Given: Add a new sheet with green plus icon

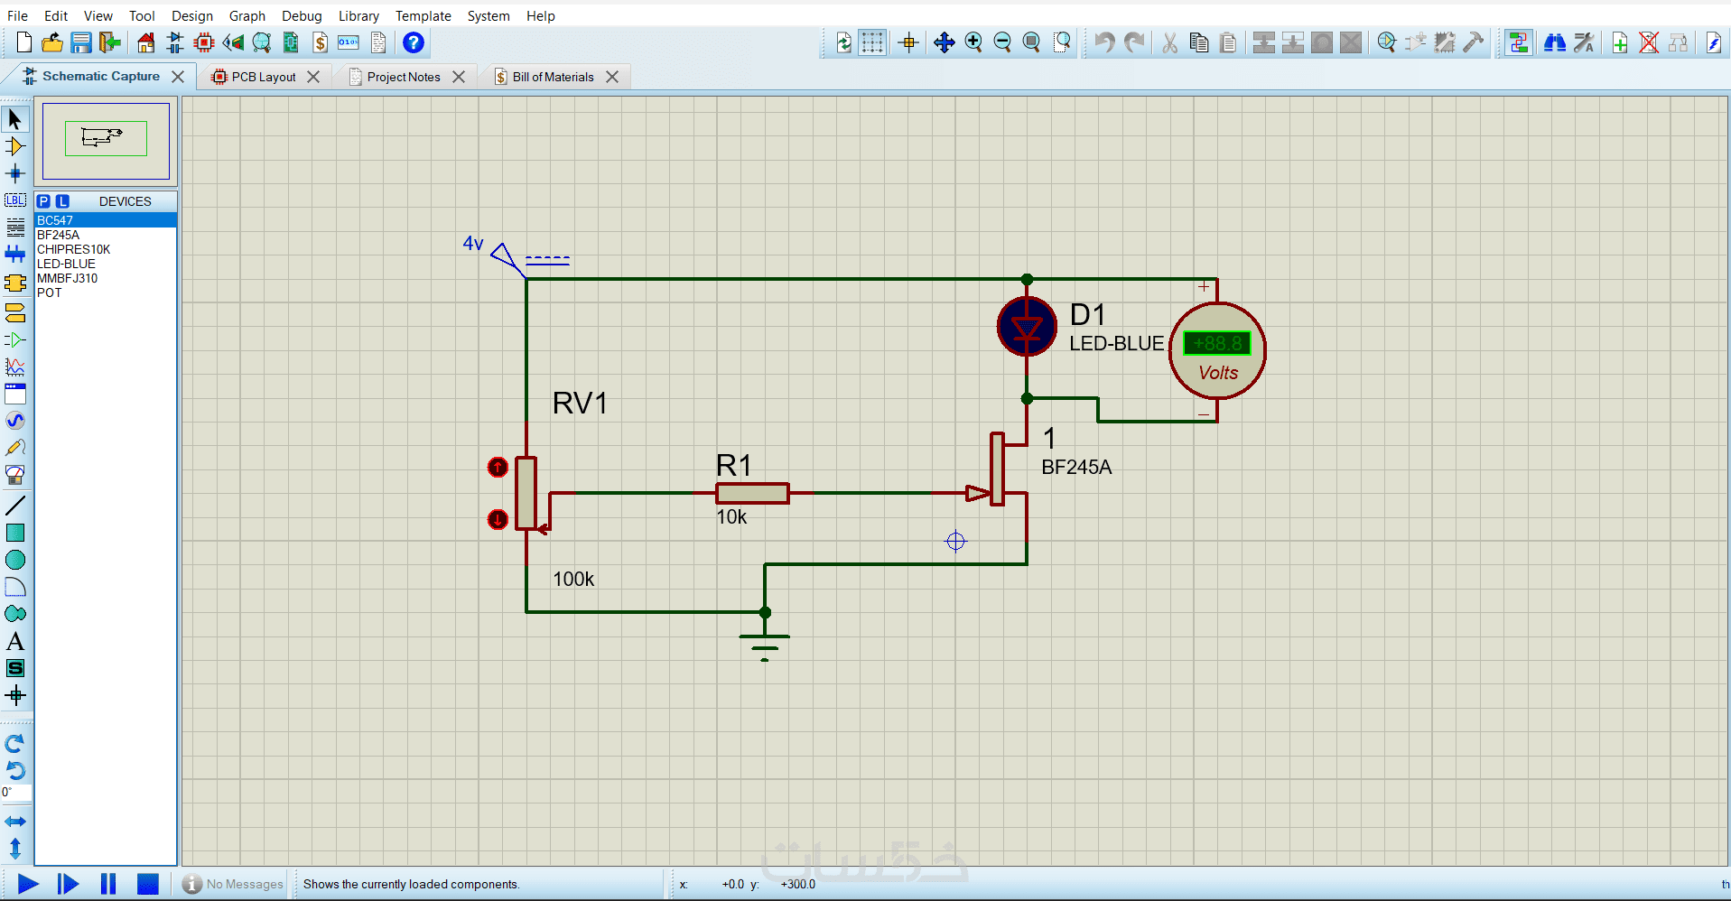Looking at the screenshot, I should (x=1620, y=42).
